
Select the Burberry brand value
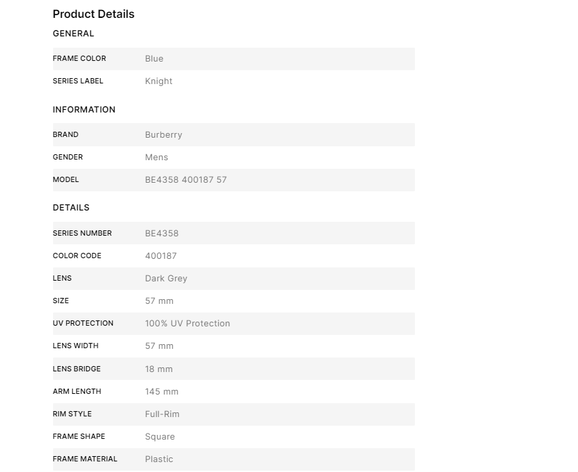164,134
